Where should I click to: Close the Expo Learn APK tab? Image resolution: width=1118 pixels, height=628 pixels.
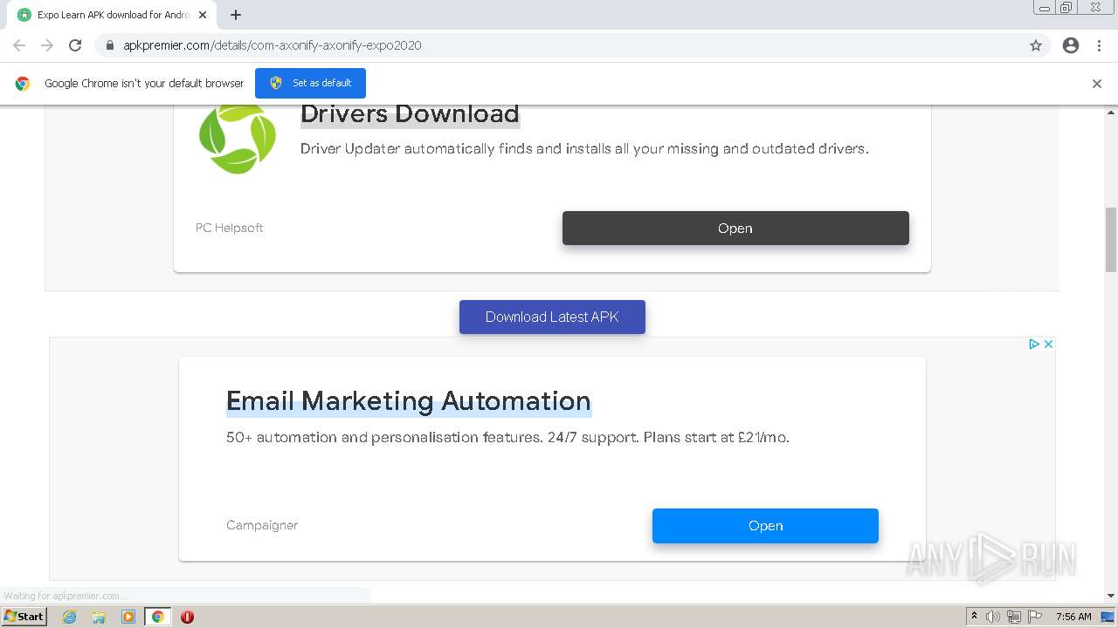203,15
